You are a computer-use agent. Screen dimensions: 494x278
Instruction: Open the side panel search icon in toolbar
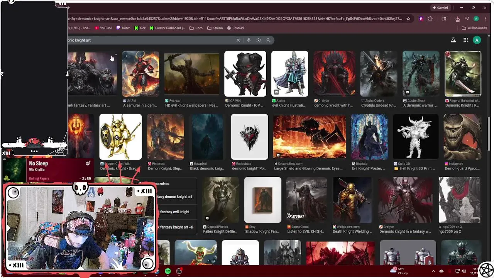pyautogui.click(x=444, y=19)
